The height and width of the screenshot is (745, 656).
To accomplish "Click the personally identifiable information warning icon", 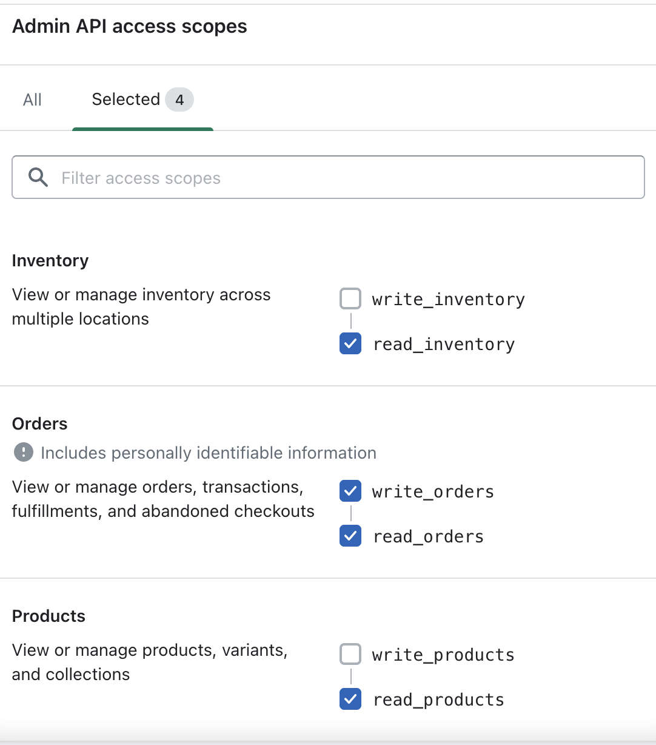I will pos(24,453).
